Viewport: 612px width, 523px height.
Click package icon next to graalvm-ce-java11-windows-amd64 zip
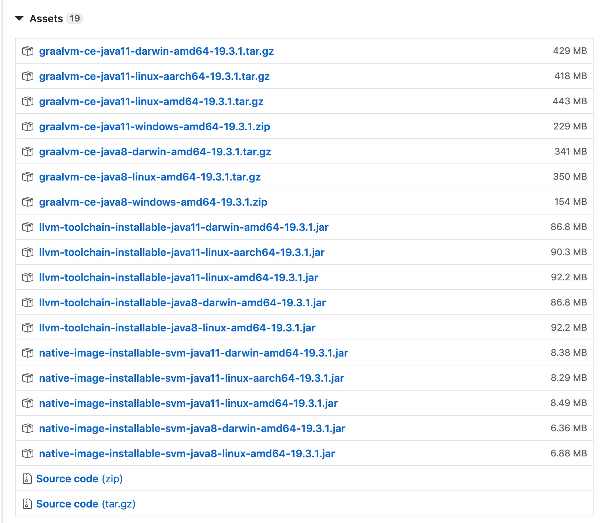tap(28, 126)
